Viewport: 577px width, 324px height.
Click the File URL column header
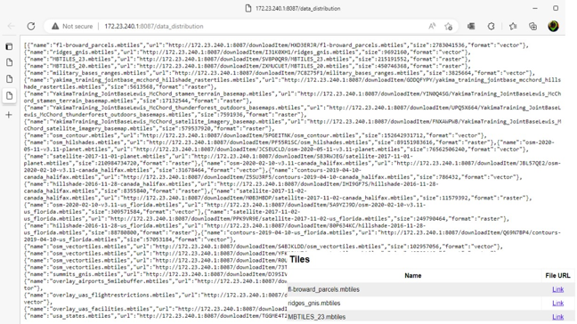[557, 275]
